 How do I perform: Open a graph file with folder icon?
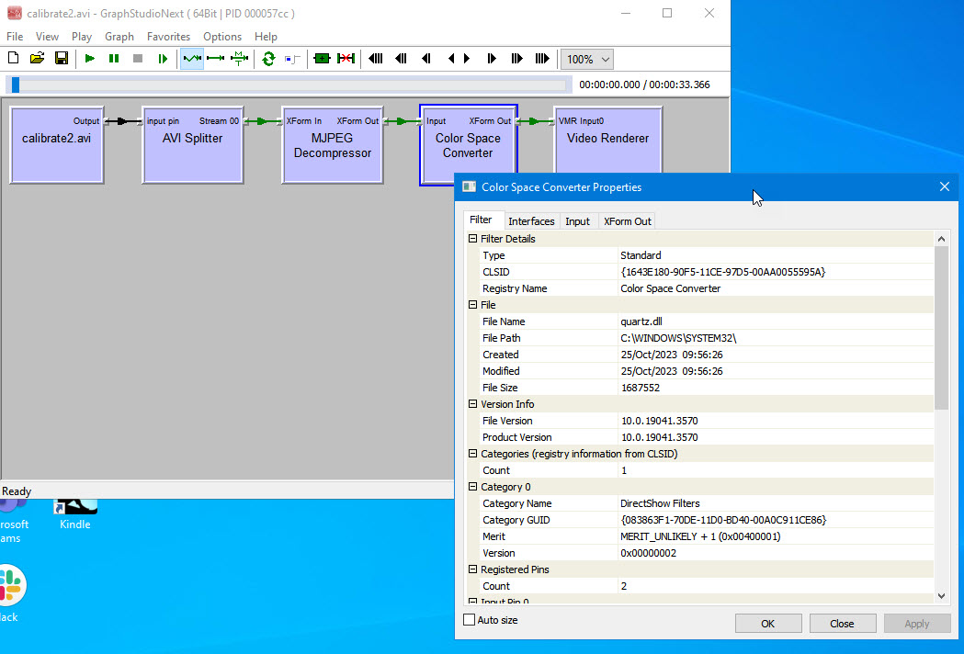coord(37,59)
